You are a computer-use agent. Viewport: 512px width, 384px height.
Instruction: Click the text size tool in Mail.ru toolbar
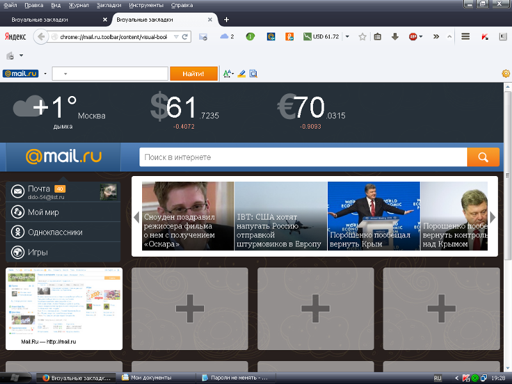(227, 74)
